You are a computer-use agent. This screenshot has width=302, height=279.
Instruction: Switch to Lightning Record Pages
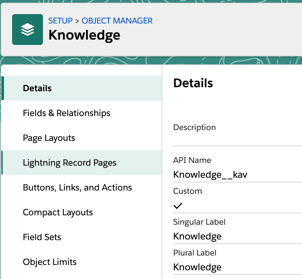[x=82, y=163]
